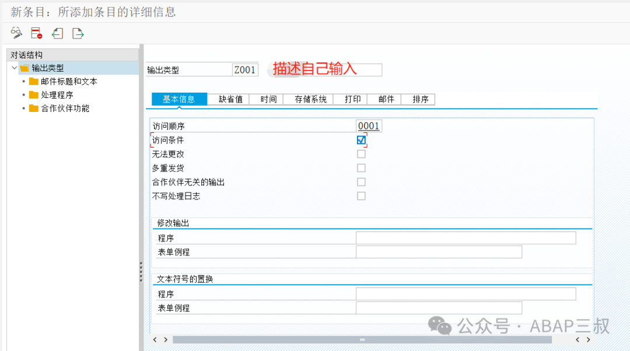Click the 程序 field under 文本符号的置换
The height and width of the screenshot is (351, 630).
click(466, 294)
